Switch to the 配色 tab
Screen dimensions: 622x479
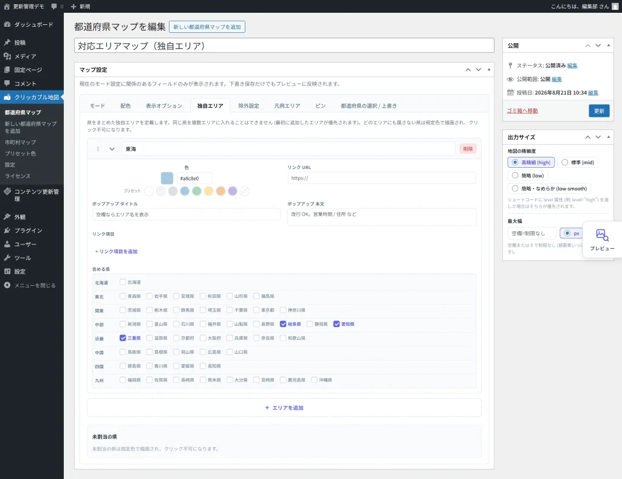tap(125, 106)
